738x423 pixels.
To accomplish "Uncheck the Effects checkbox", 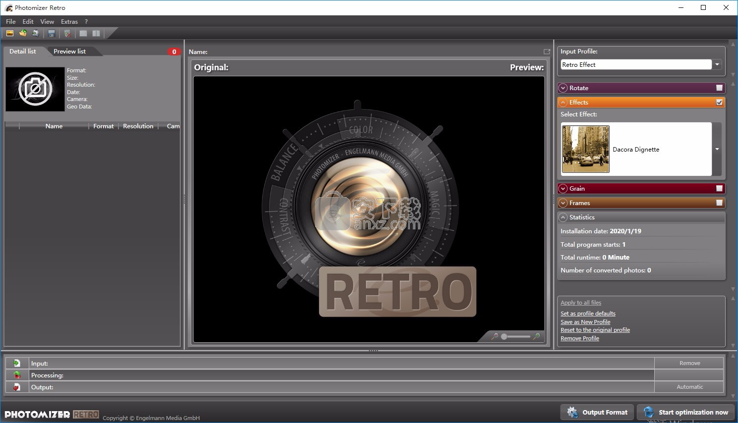I will click(719, 102).
